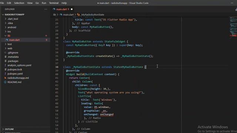Click line number 38 in the gutter

[x=57, y=67]
